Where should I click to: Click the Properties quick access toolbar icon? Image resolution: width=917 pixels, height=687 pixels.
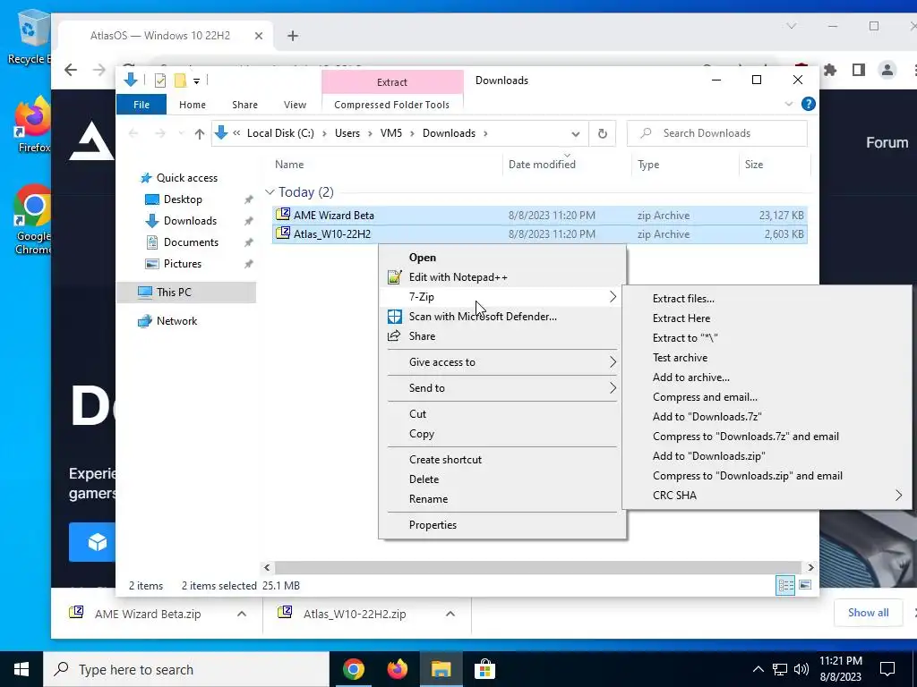point(159,81)
